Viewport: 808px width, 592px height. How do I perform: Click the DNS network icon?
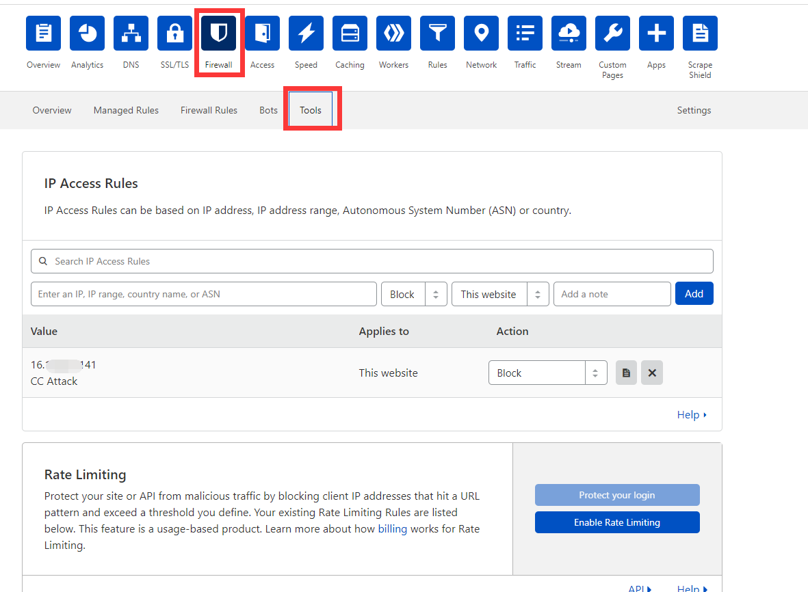[x=131, y=33]
